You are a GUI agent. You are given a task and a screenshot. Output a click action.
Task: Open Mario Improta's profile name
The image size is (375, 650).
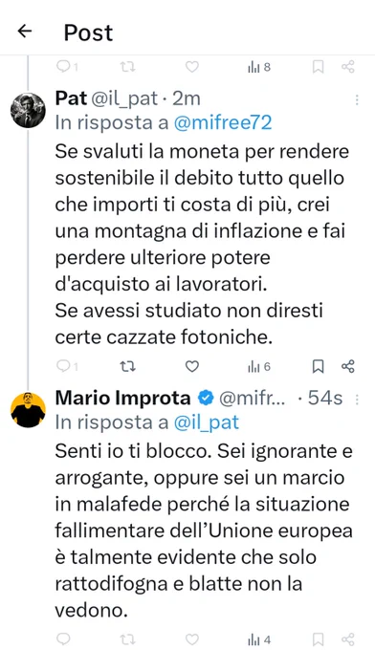122,398
